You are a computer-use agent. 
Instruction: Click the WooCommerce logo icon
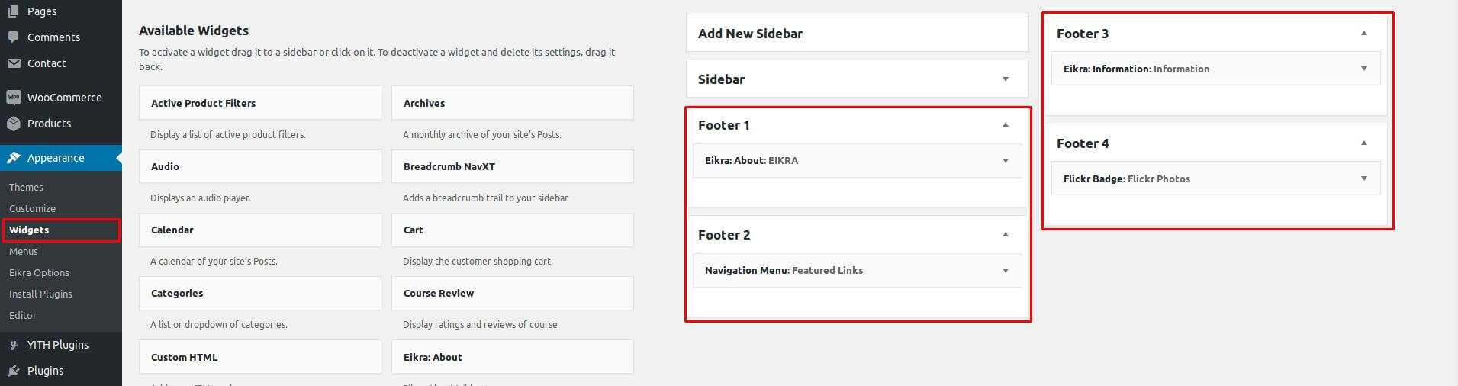click(x=13, y=98)
